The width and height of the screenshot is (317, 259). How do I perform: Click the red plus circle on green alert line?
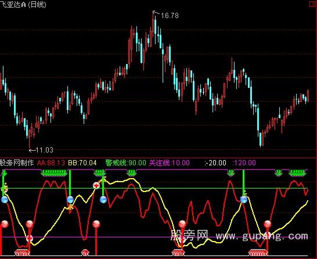coord(96,185)
